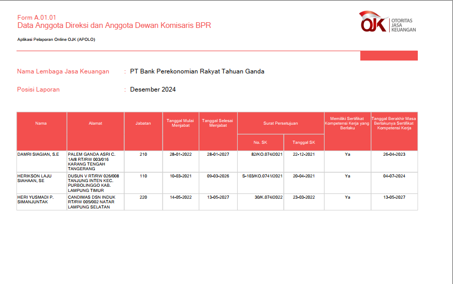Click the Desember 2024 report period value
Image resolution: width=453 pixels, height=284 pixels.
coord(153,89)
